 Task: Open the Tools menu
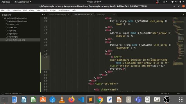click(45, 10)
